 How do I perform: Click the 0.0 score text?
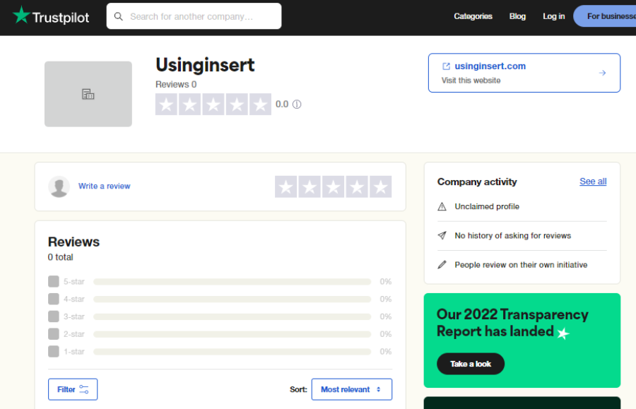tap(282, 104)
